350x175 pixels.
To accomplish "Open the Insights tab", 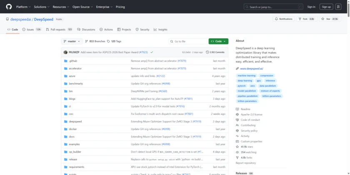I will (160, 30).
